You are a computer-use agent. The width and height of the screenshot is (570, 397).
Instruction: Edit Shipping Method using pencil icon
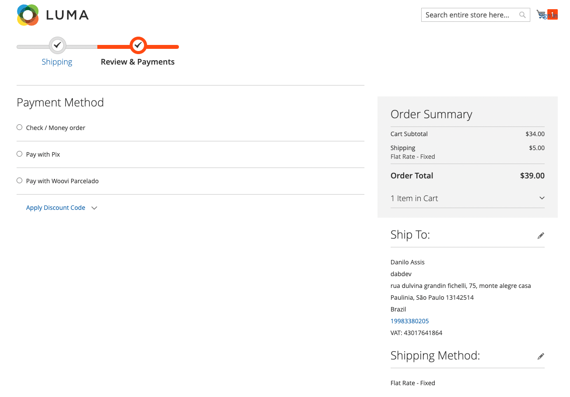[541, 356]
